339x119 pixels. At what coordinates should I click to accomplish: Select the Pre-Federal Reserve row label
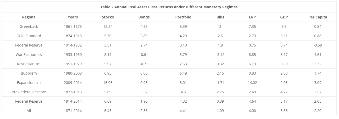point(29,92)
